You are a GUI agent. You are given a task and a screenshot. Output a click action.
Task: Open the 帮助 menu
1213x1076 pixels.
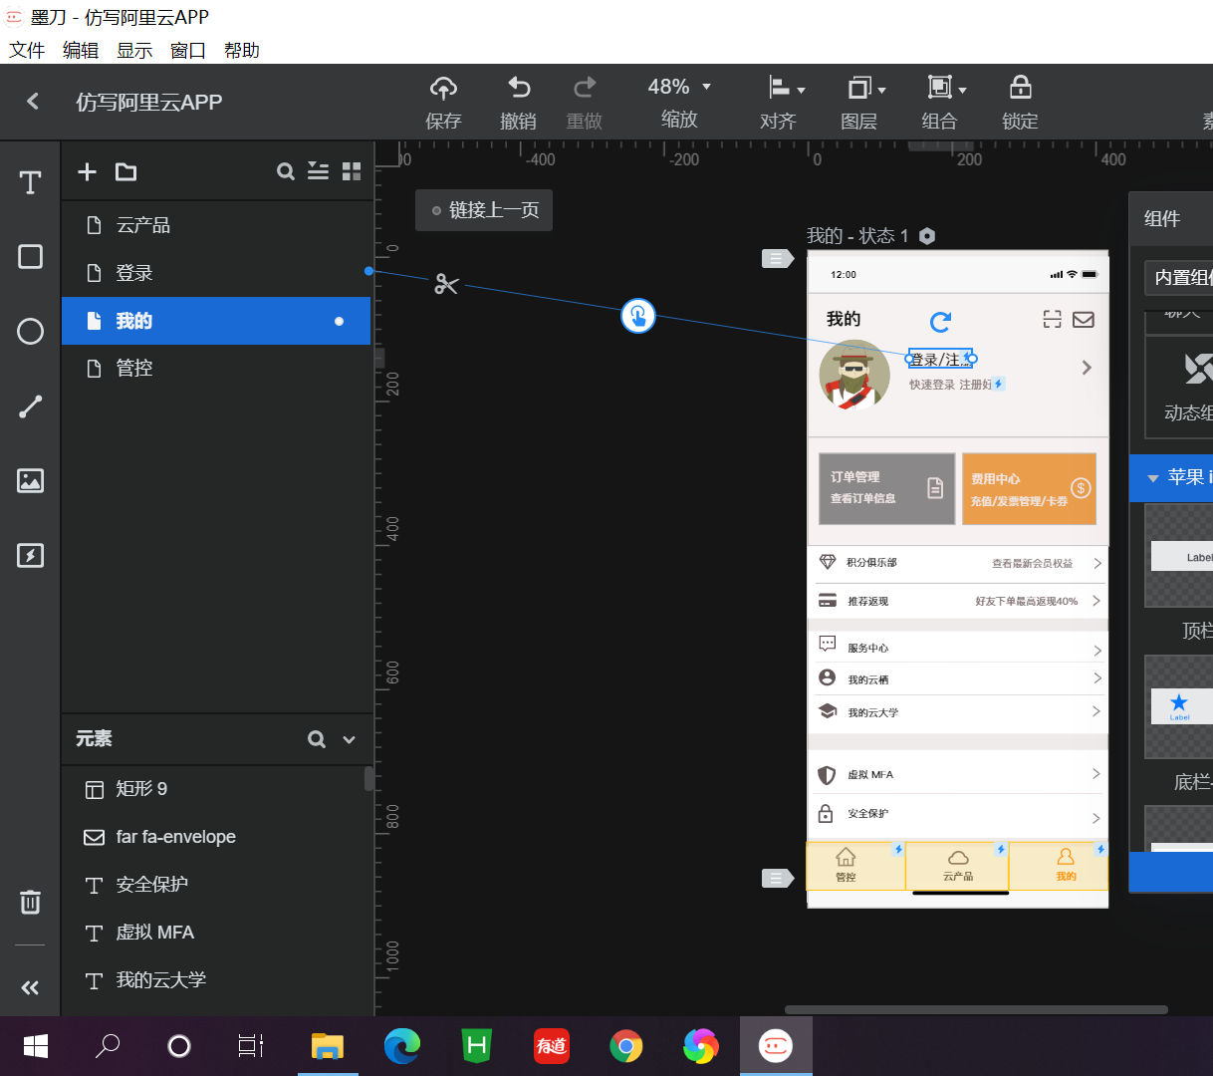(242, 50)
